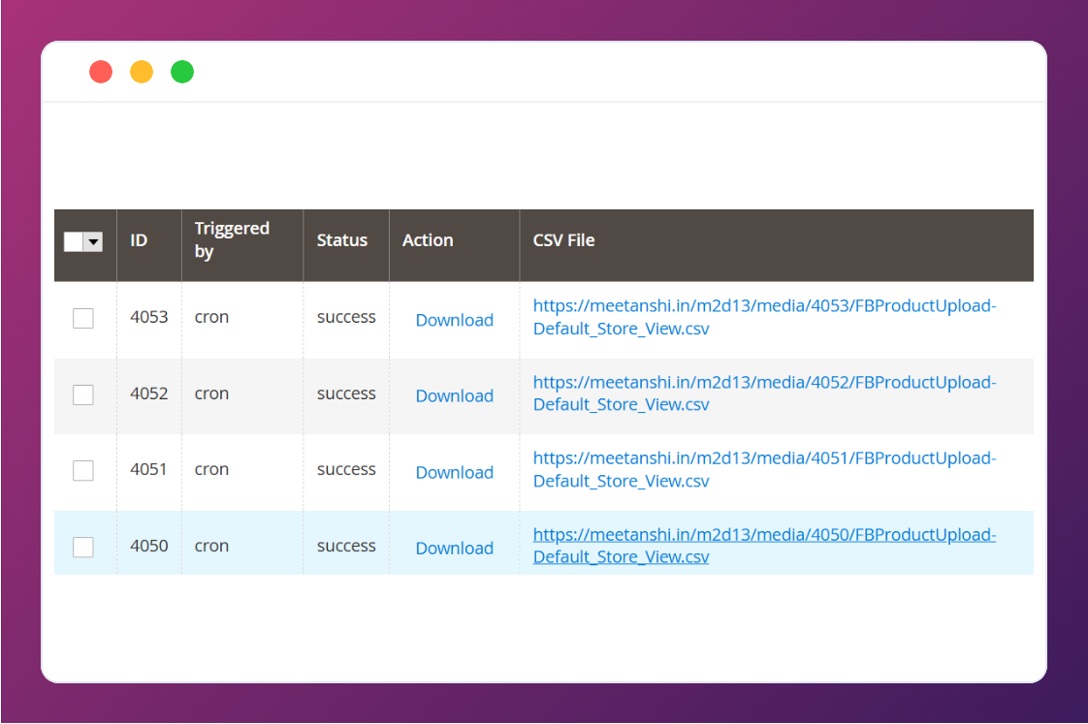The height and width of the screenshot is (724, 1088).
Task: Select the ID cell 4053
Action: coord(149,317)
